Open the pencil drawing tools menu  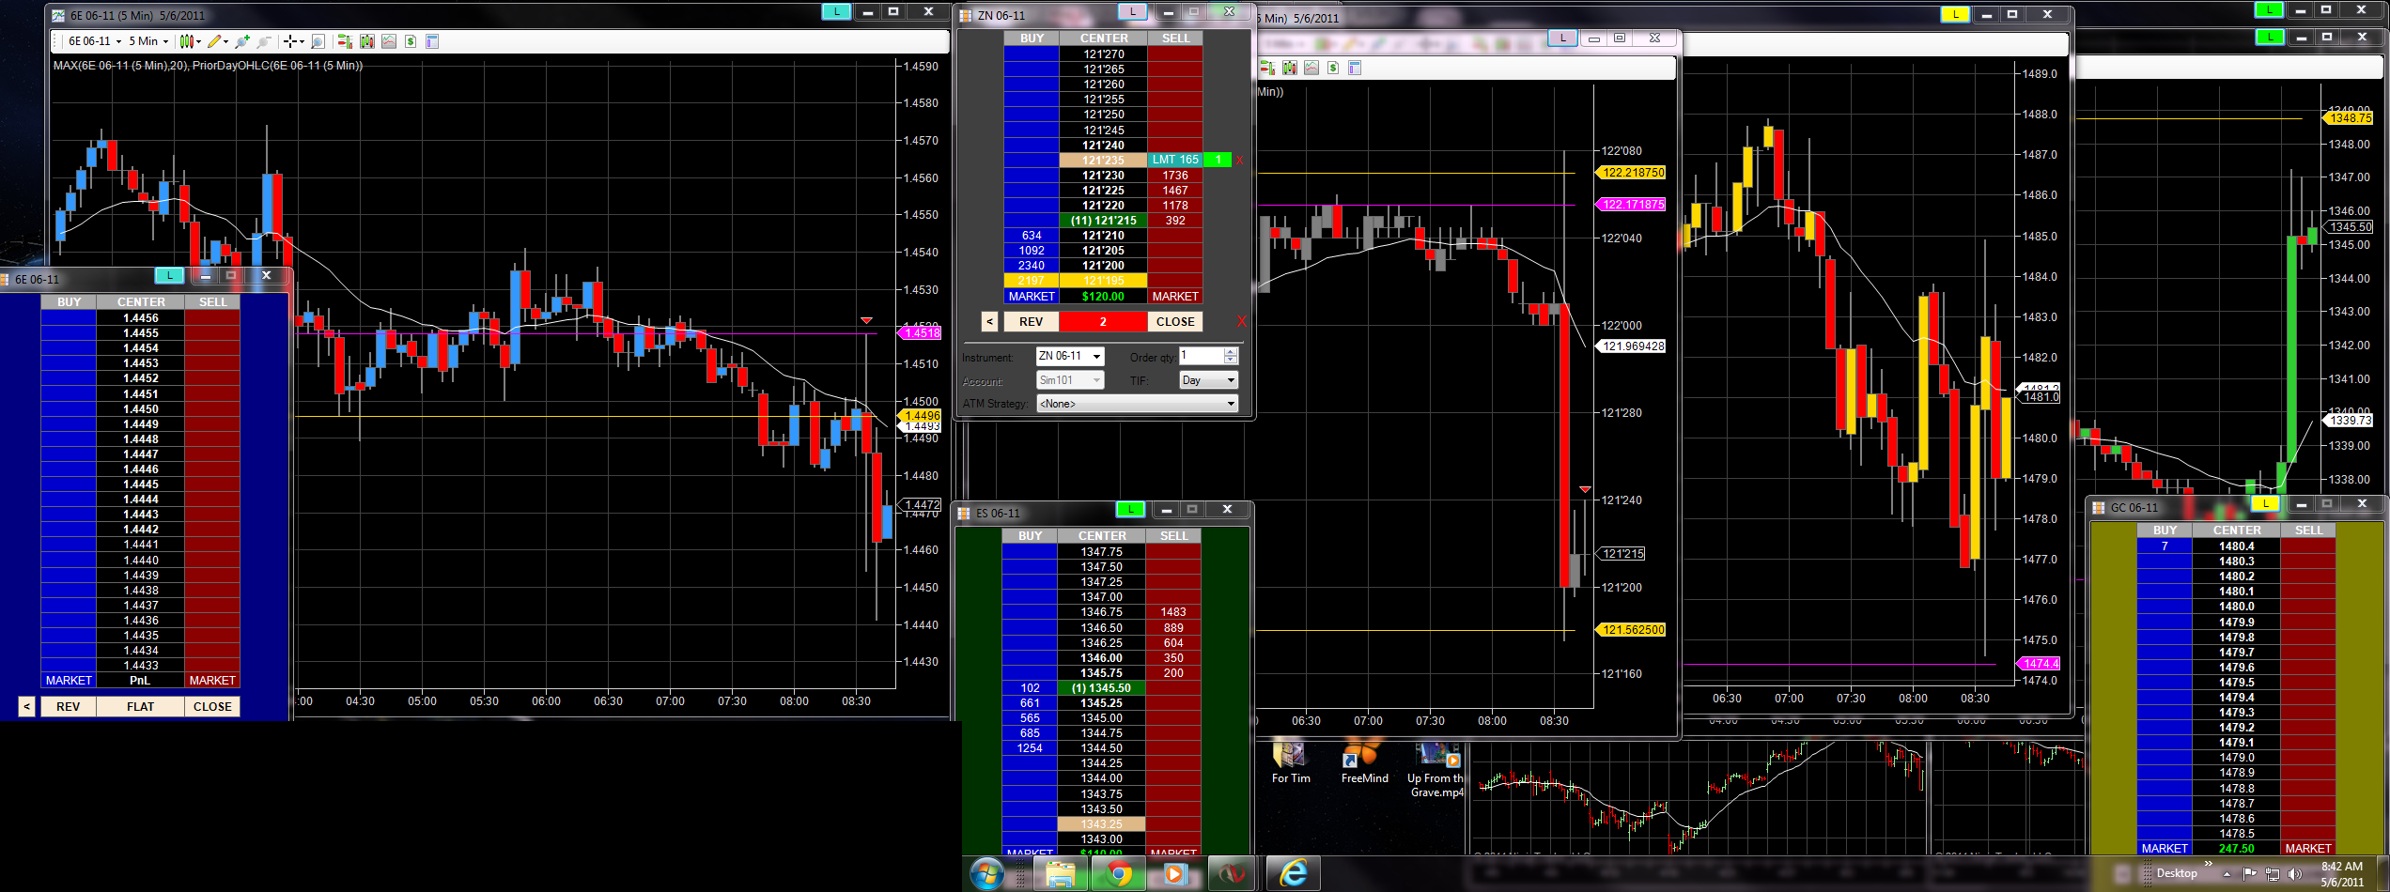pyautogui.click(x=217, y=41)
